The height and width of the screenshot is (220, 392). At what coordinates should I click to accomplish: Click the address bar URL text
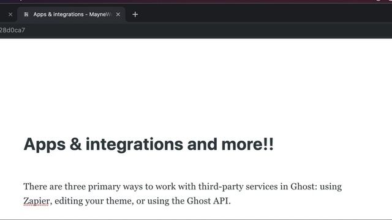(x=12, y=30)
